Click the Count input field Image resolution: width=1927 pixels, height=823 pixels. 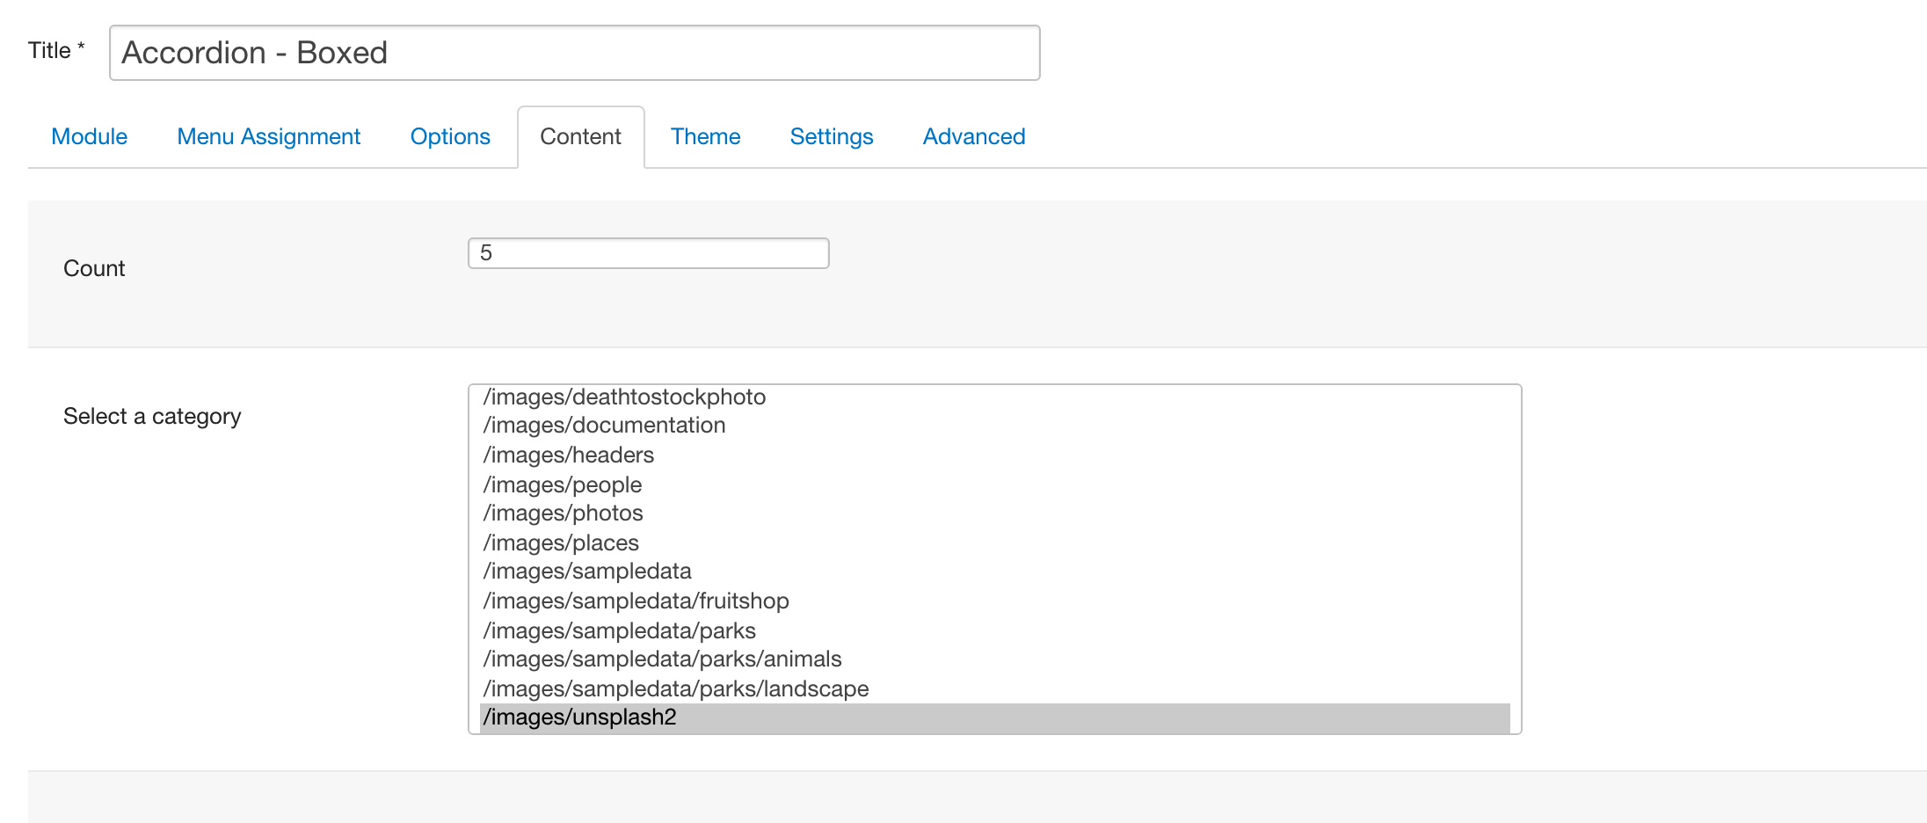(649, 253)
